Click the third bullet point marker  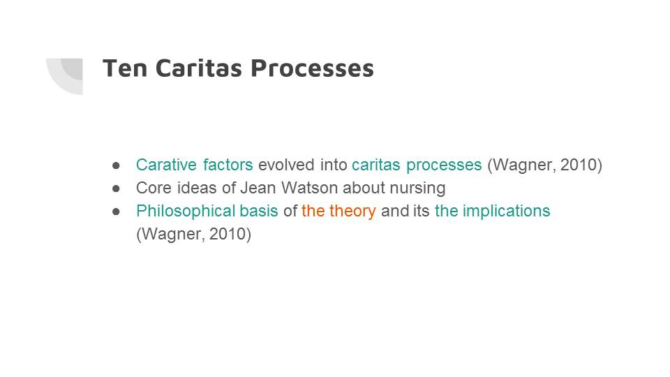(x=117, y=211)
